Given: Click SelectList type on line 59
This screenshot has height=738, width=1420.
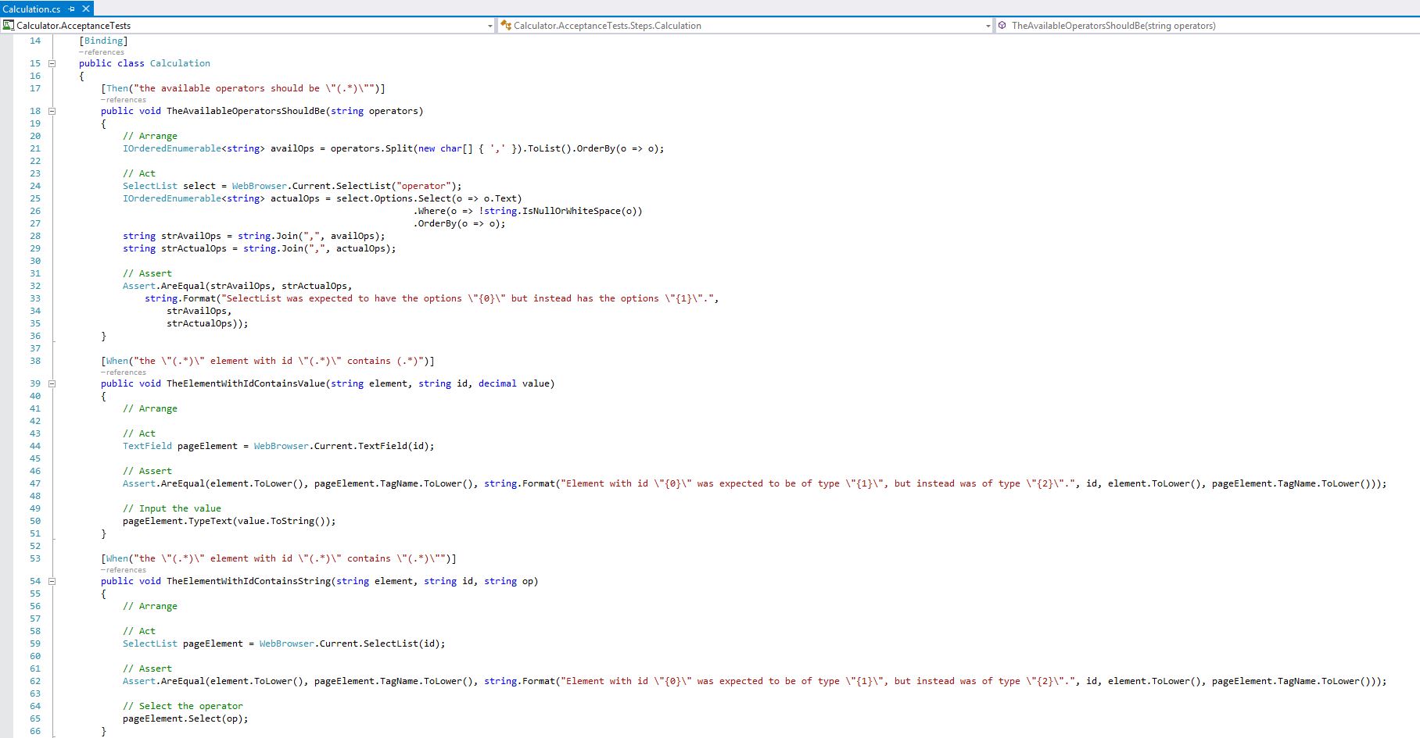Looking at the screenshot, I should 150,644.
